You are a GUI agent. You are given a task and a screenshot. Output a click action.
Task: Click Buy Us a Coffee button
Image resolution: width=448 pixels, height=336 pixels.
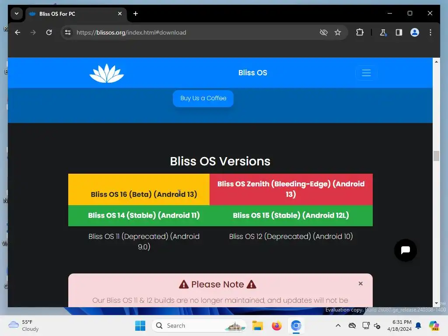[x=203, y=98]
